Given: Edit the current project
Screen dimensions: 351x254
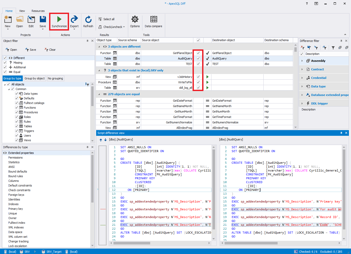Looking at the screenshot, I should click(x=31, y=22).
